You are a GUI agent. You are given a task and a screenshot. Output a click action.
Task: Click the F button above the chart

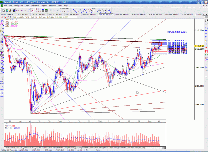(8, 17)
